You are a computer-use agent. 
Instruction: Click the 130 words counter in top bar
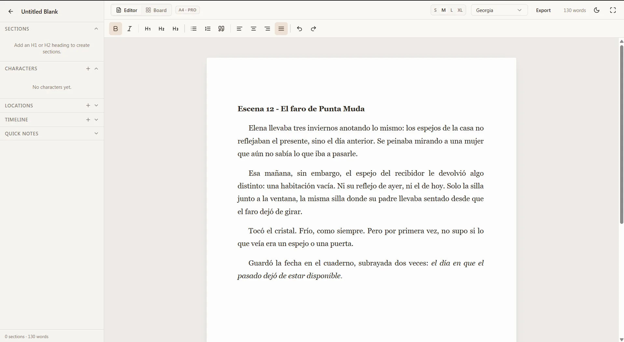point(575,10)
